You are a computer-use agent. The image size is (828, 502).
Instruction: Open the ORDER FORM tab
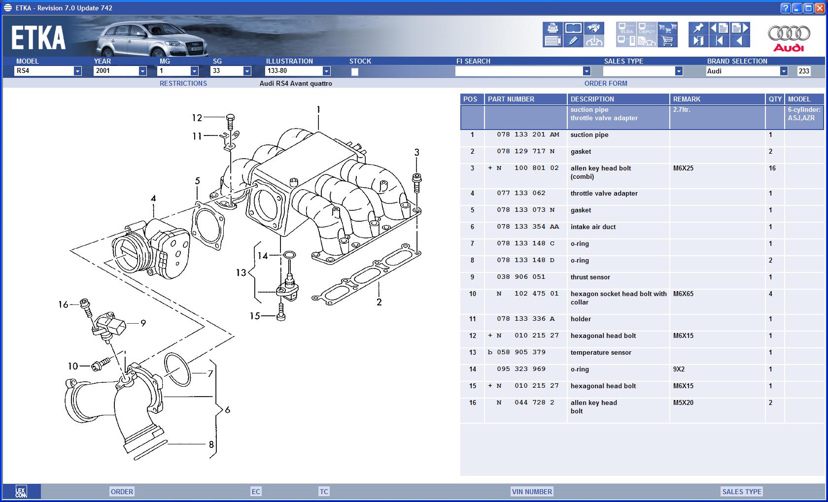tap(606, 83)
